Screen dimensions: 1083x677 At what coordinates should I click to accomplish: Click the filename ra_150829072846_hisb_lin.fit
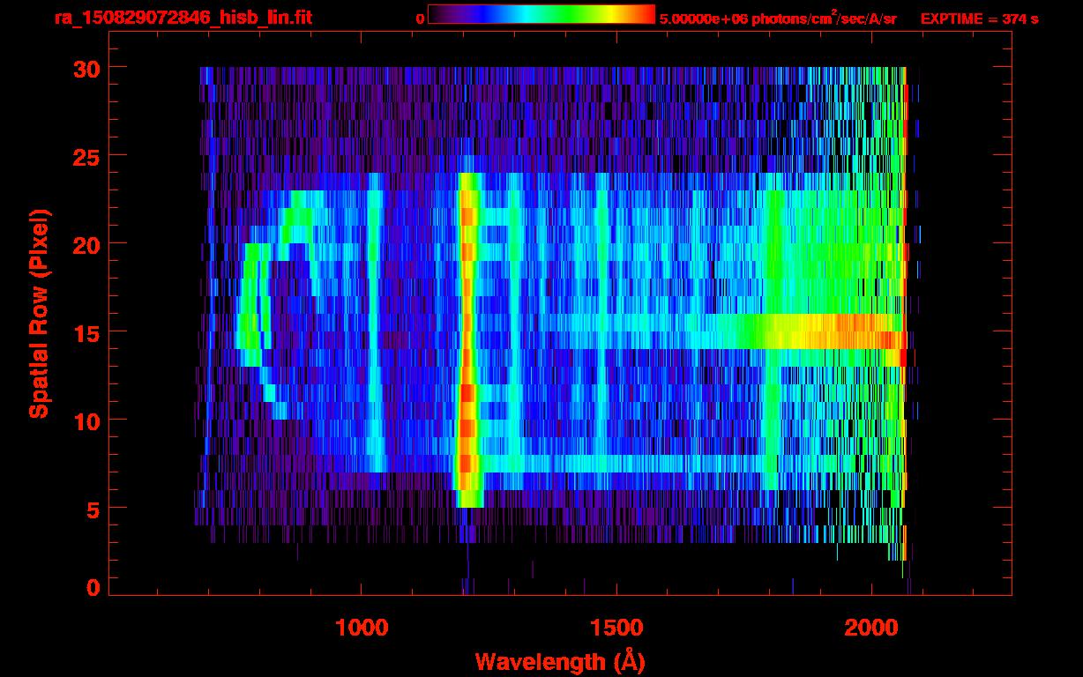tap(183, 18)
